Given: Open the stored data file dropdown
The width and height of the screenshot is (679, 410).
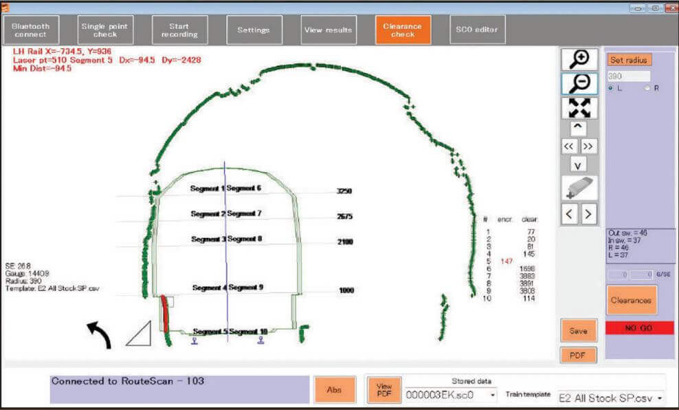Looking at the screenshot, I should point(493,395).
